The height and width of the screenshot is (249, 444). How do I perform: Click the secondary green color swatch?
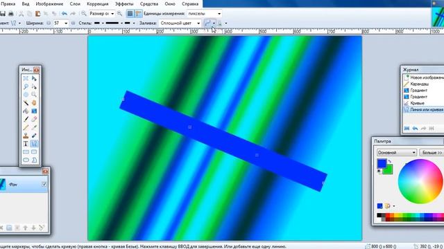388,169
